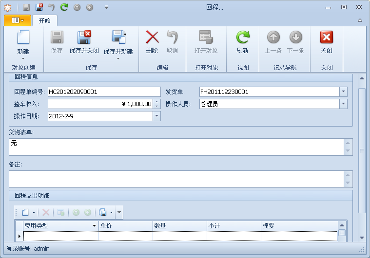Click the Refresh (刷新) green arrow icon
The image size is (370, 258).
click(x=243, y=37)
